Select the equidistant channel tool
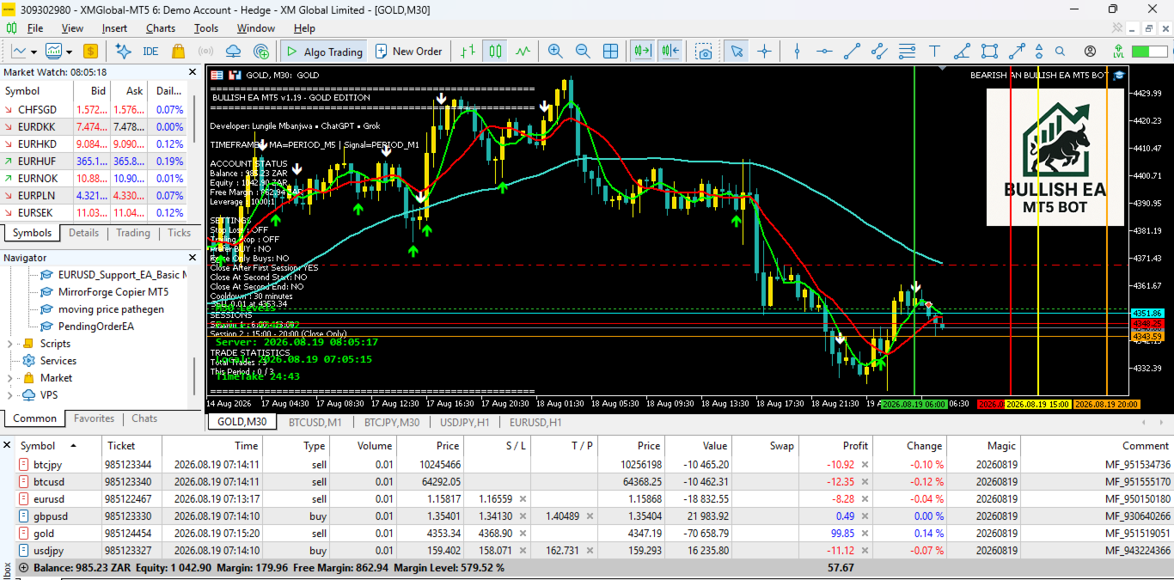The height and width of the screenshot is (580, 1174). (879, 52)
